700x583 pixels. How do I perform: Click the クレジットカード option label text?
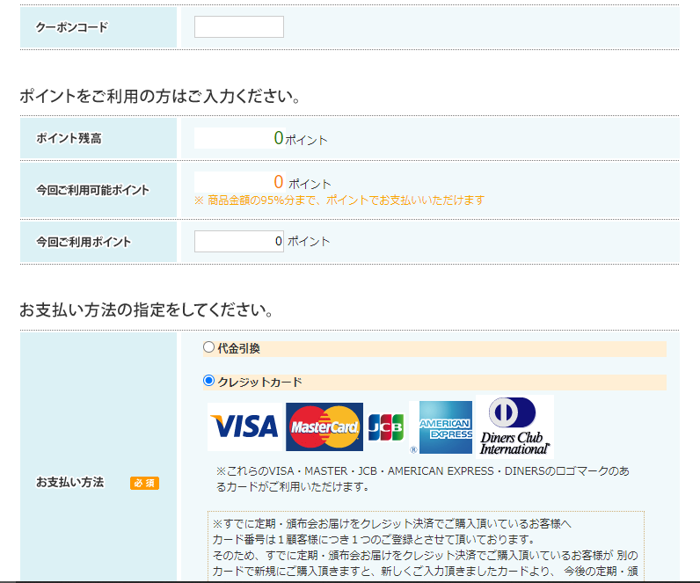click(x=259, y=382)
